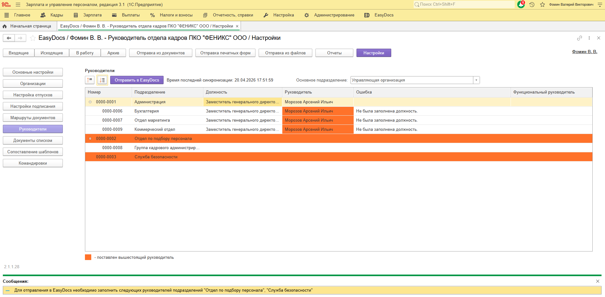The image size is (605, 297).
Task: Open the Командировки settings page
Action: click(33, 163)
